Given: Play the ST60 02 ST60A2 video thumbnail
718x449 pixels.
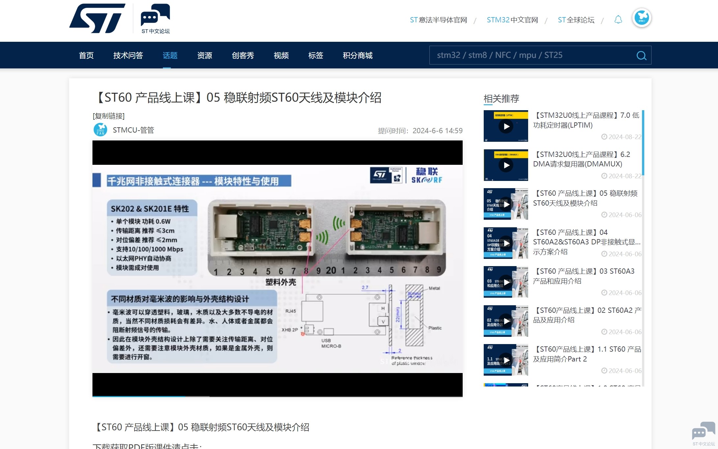Looking at the screenshot, I should (506, 321).
